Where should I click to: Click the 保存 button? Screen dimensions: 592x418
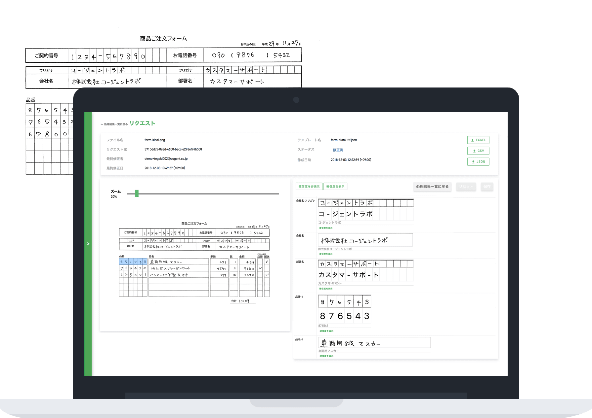[x=487, y=187]
